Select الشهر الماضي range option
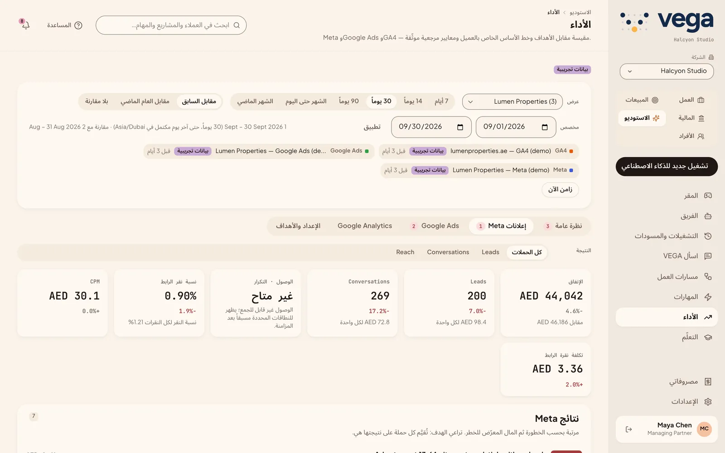 click(255, 101)
